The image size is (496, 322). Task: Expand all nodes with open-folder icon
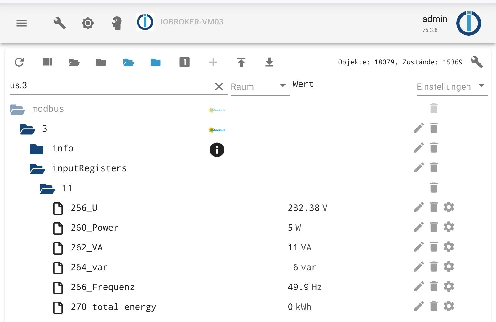(74, 62)
